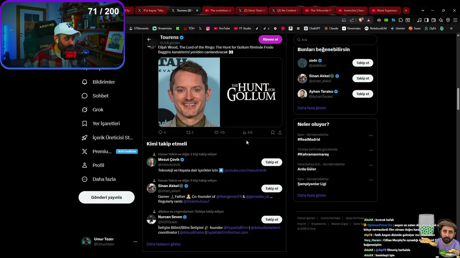Switch to X'te kayra tab
This screenshot has width=460, height=258.
[151, 10]
